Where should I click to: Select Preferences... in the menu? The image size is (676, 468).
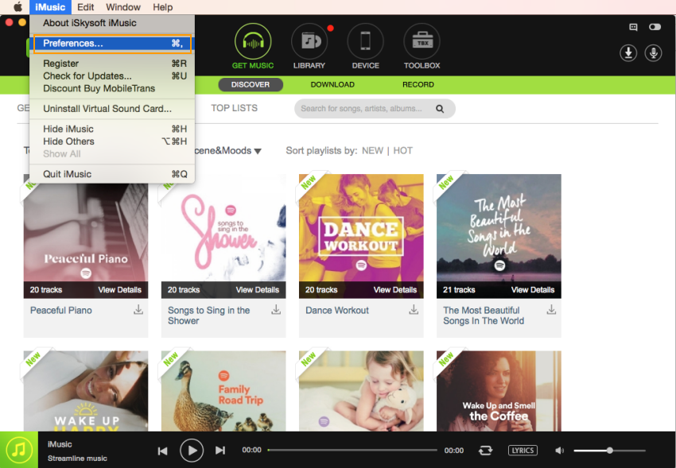point(112,44)
